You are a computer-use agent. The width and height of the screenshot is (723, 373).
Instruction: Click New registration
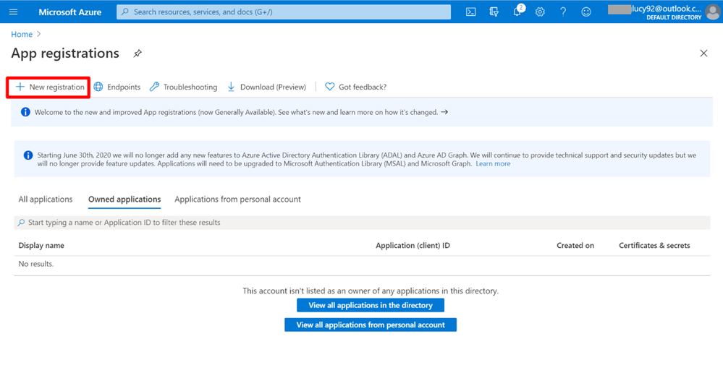(x=49, y=87)
